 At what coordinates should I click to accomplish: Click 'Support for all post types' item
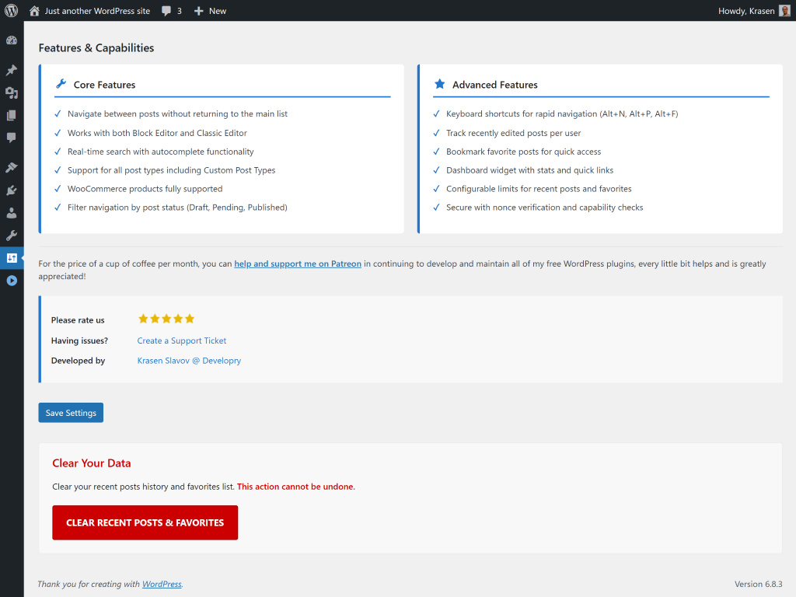click(172, 170)
